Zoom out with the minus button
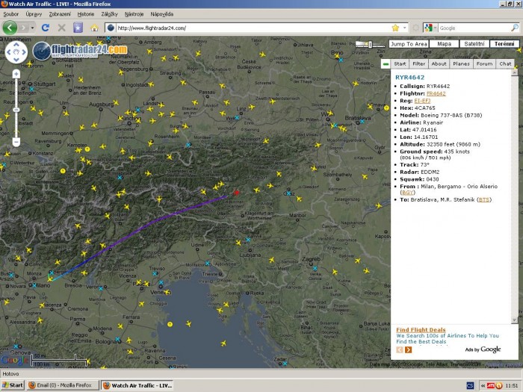The image size is (523, 392). 16,143
